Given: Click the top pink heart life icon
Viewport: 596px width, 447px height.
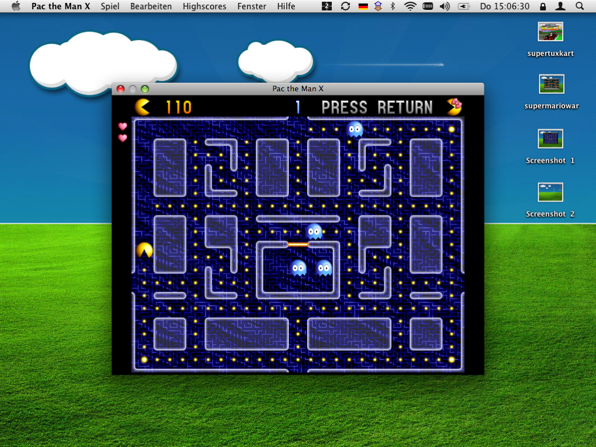Looking at the screenshot, I should (122, 126).
